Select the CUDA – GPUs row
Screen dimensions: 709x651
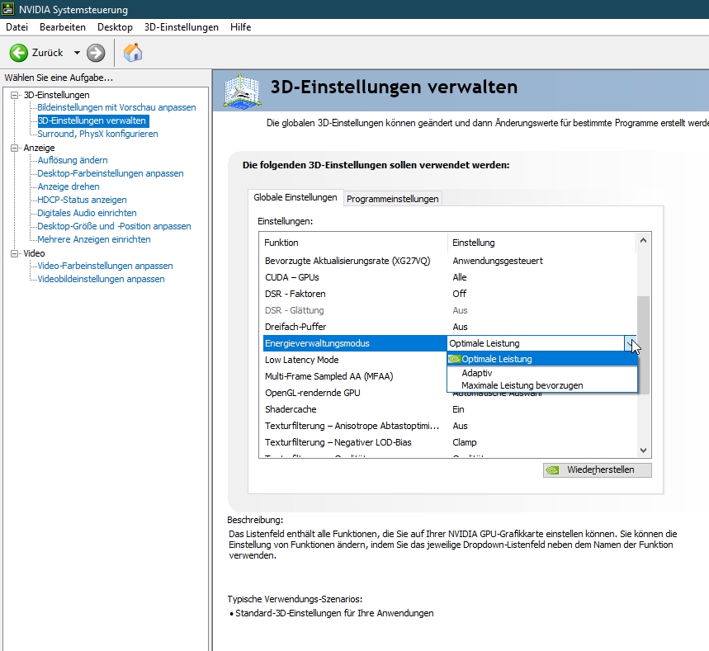click(x=450, y=277)
